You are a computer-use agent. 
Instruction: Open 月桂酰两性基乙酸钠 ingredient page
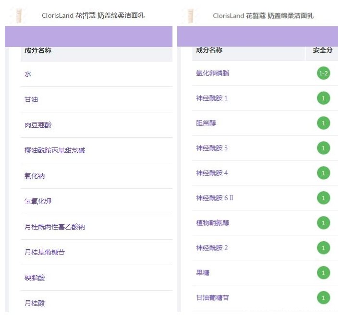(55, 227)
